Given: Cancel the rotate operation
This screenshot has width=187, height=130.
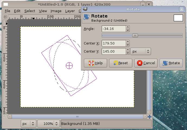Looking at the screenshot, I should click(x=146, y=63).
